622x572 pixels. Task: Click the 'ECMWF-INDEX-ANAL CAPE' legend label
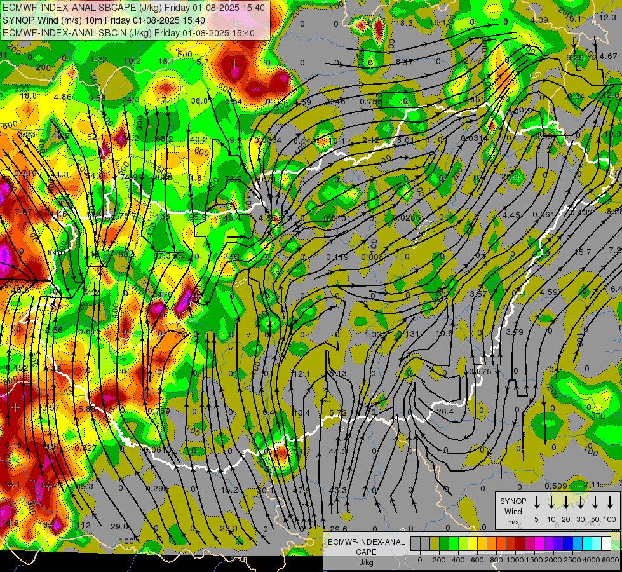pos(366,547)
